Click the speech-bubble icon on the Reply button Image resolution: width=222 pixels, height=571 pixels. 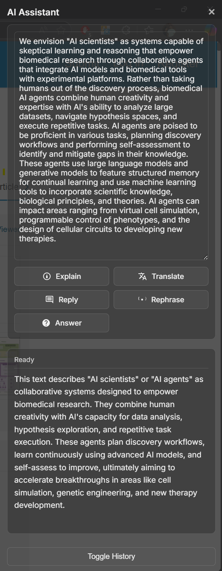pyautogui.click(x=49, y=300)
